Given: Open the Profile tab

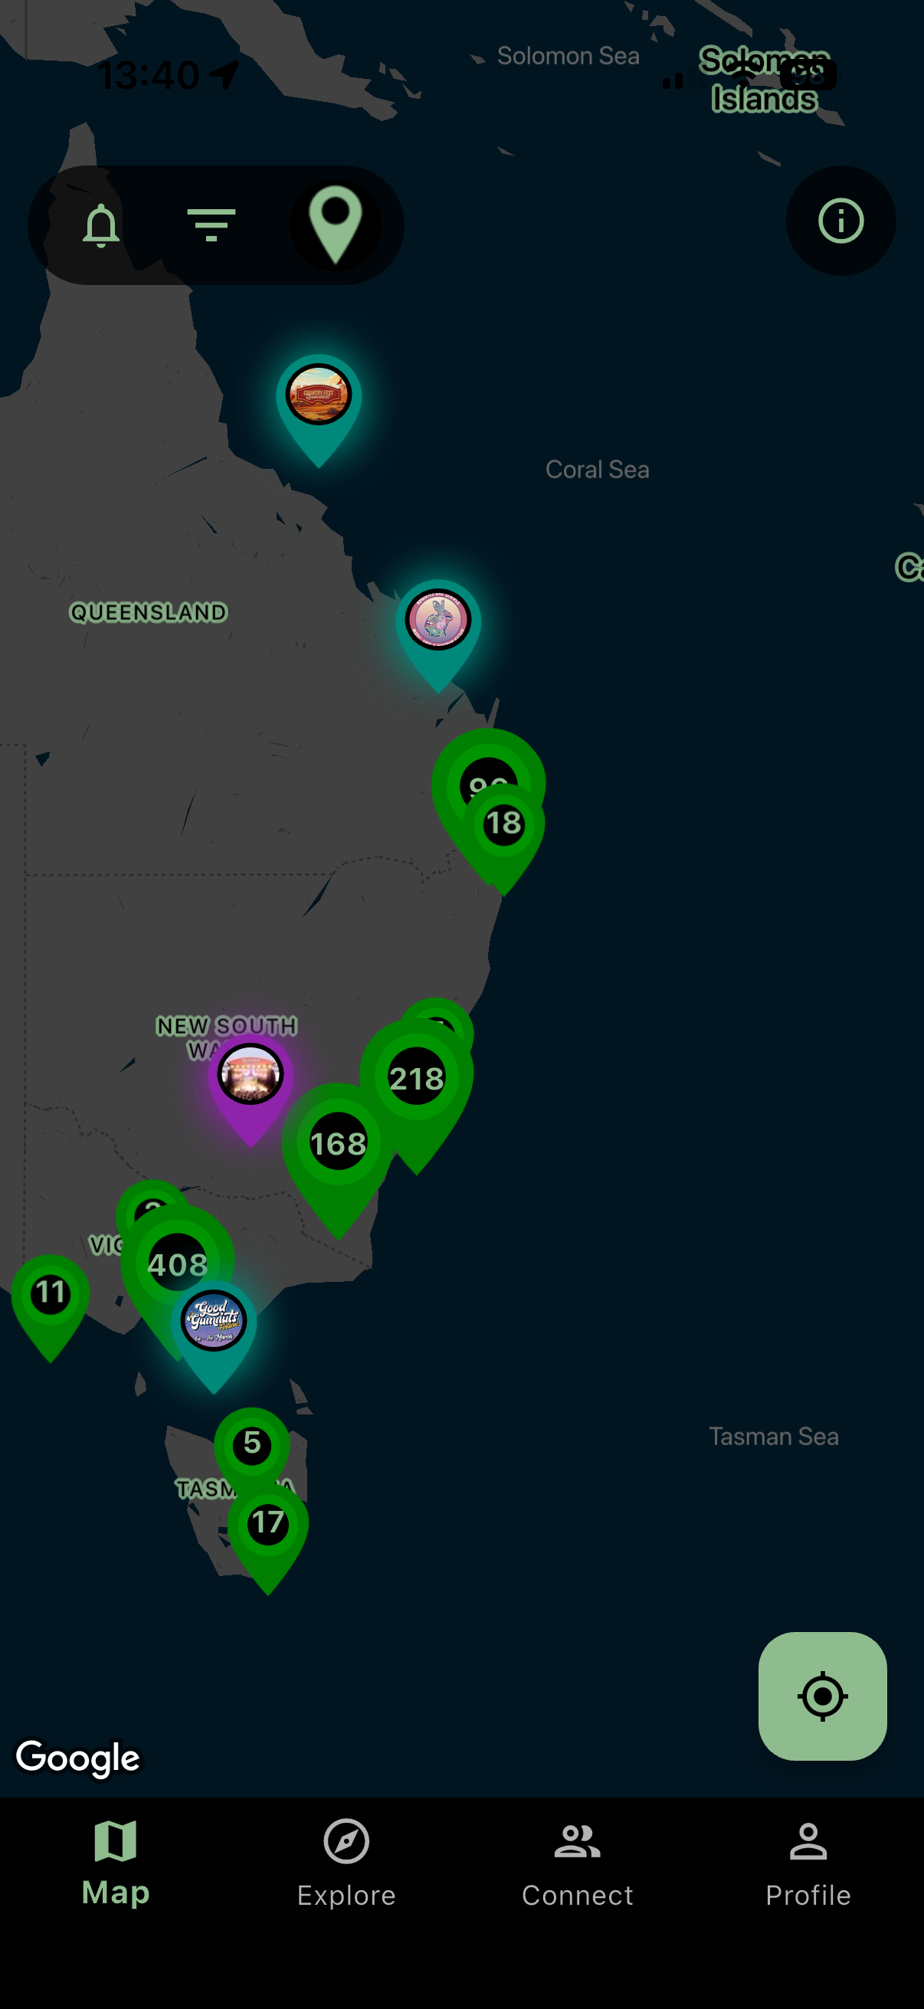Looking at the screenshot, I should pos(808,1863).
